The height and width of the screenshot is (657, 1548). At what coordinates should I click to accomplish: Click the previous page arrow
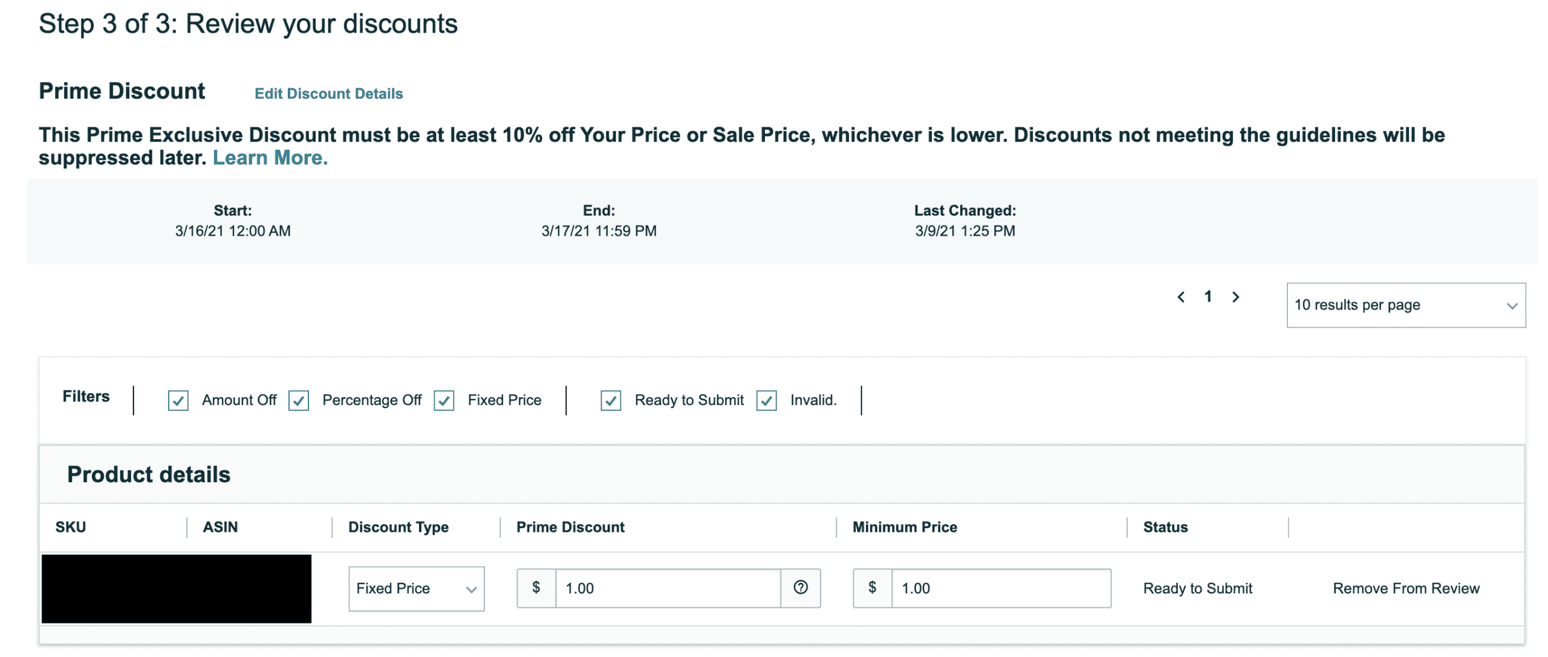click(x=1180, y=297)
